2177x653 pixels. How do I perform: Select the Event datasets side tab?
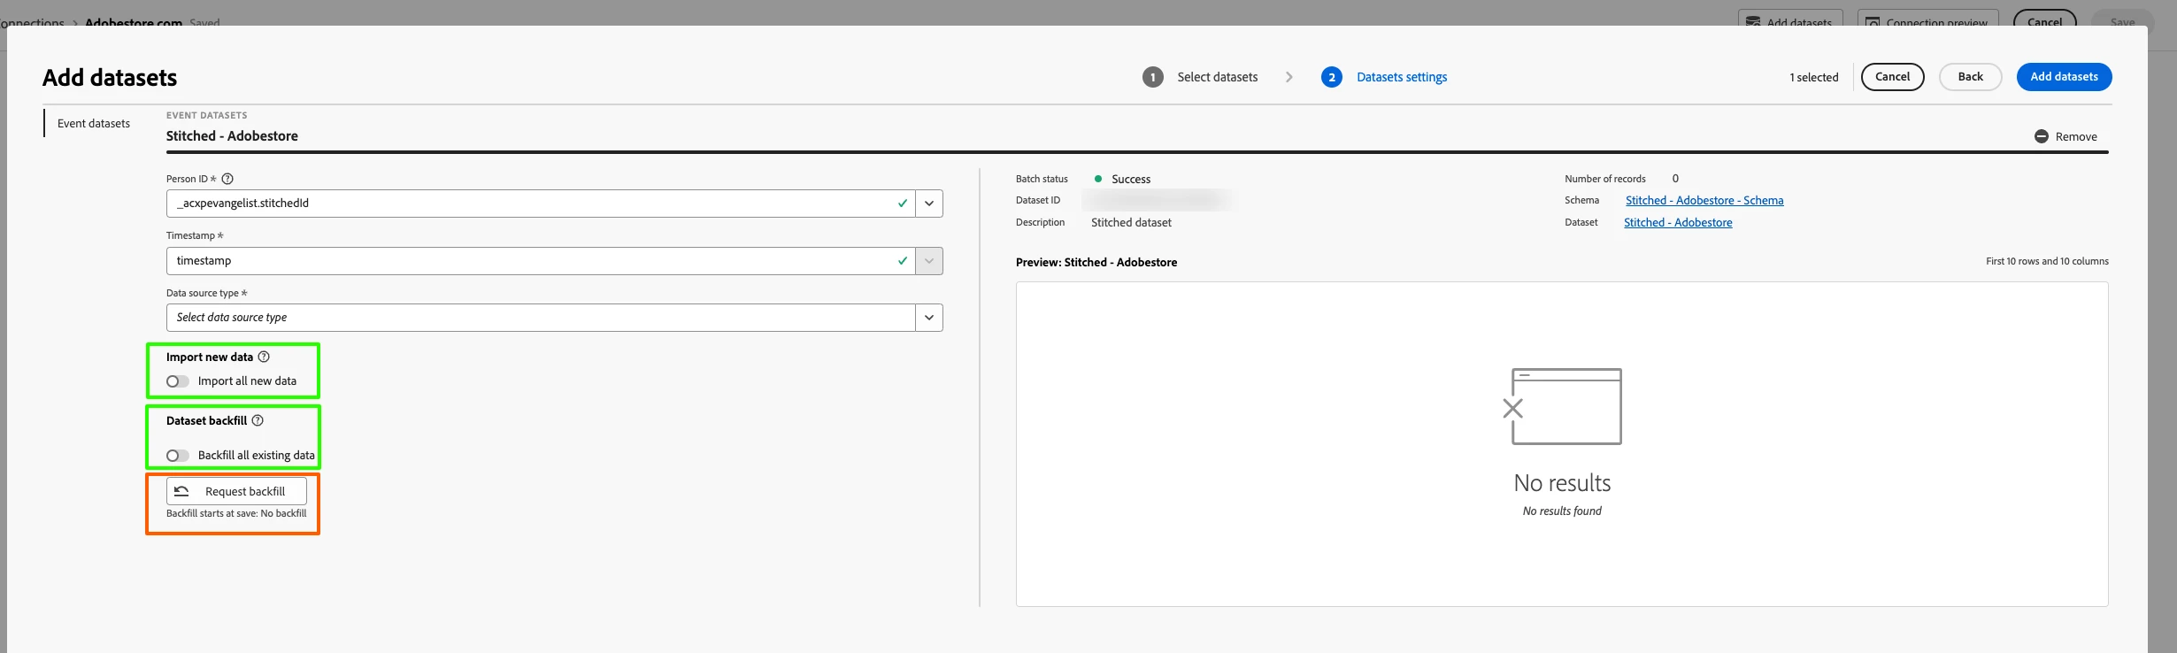pyautogui.click(x=94, y=123)
